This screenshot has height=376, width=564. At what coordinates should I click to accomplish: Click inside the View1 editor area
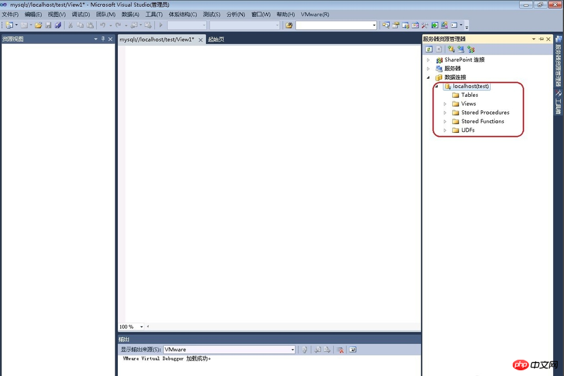tap(270, 180)
